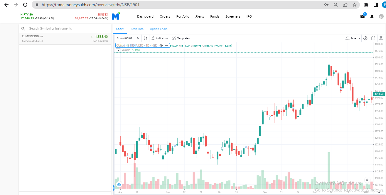386x195 pixels.
Task: Go back to the previous browser page
Action: [6, 5]
